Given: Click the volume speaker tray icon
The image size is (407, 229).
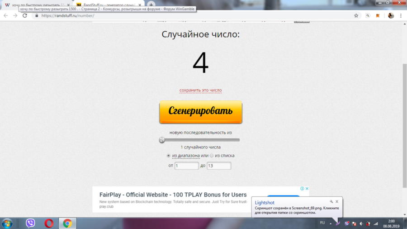Looking at the screenshot, I should 361,223.
